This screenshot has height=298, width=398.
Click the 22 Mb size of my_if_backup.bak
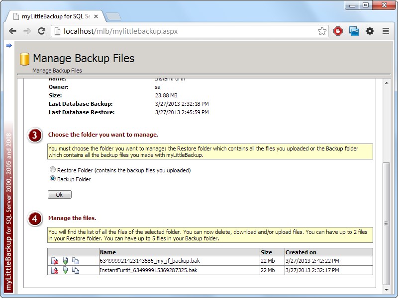(268, 261)
